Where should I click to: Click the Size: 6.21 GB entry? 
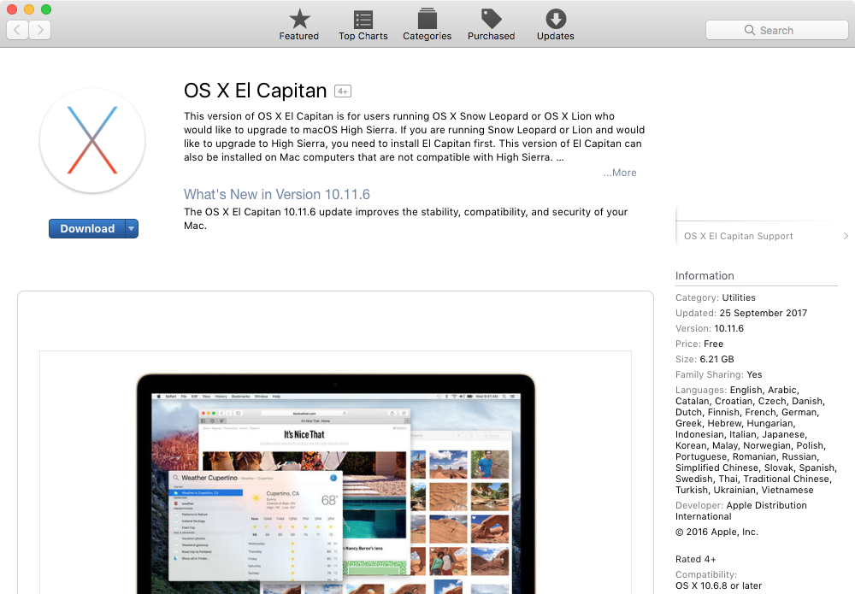coord(705,359)
